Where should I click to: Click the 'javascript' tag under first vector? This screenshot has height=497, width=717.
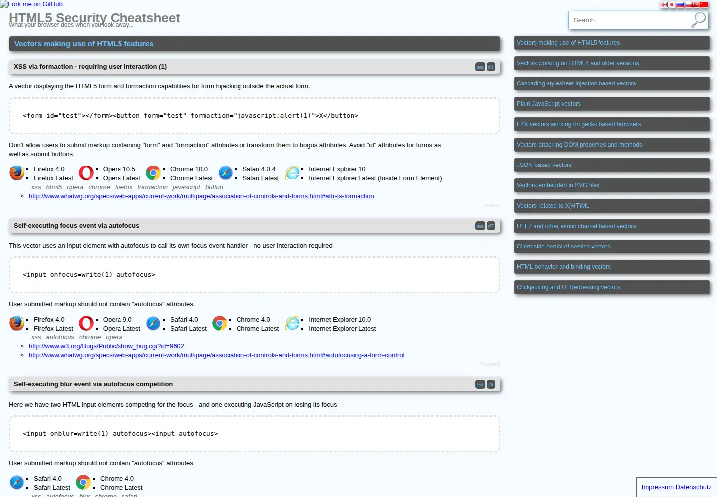point(186,187)
